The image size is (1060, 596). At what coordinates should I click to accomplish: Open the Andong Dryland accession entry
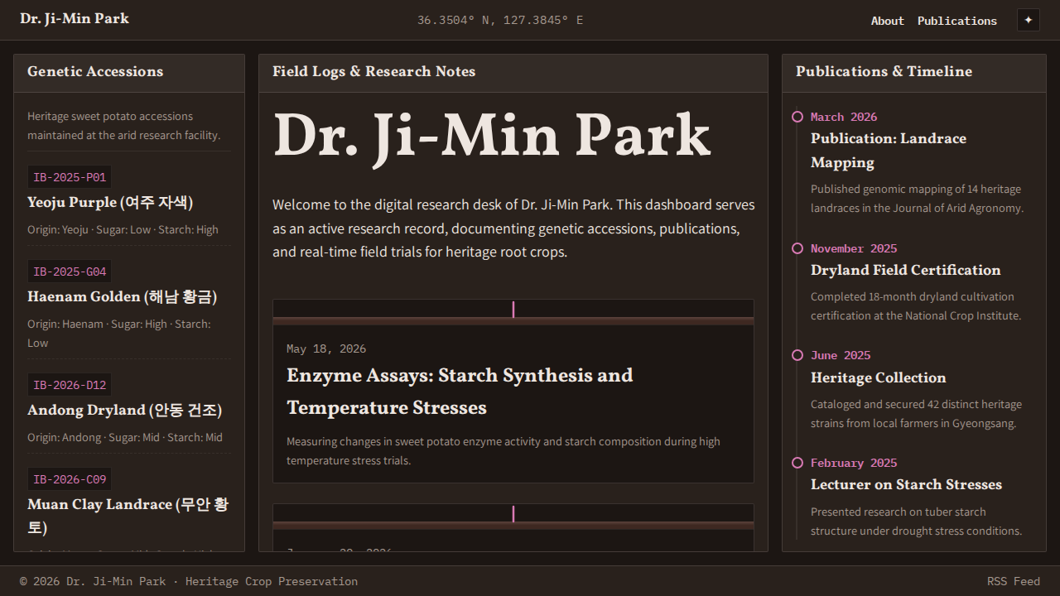click(x=124, y=410)
